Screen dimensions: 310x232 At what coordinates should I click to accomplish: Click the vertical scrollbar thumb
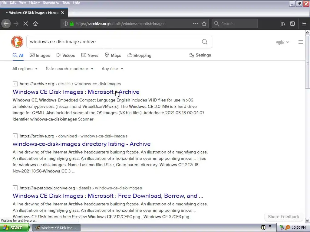point(308,62)
